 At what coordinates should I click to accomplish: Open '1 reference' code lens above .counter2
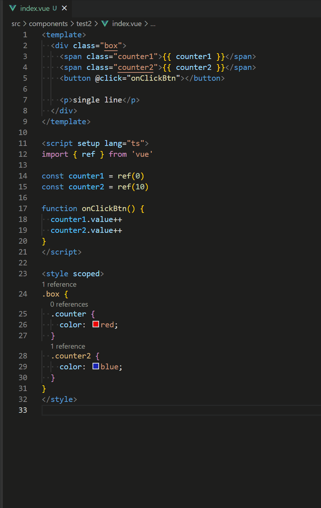click(68, 347)
